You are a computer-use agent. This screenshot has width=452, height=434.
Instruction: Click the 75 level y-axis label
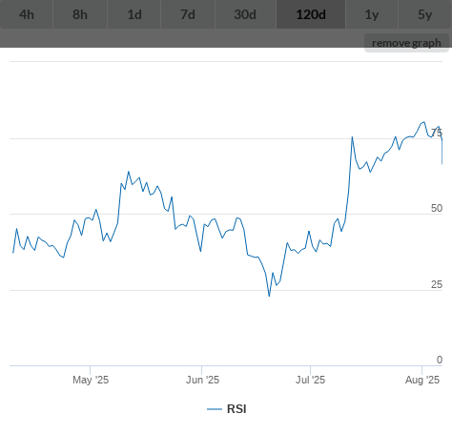437,133
